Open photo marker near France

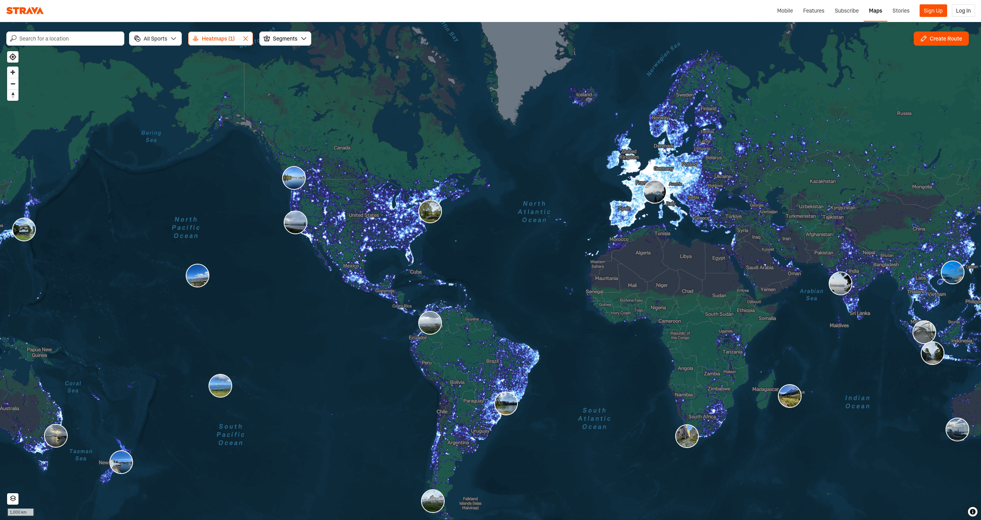pyautogui.click(x=654, y=192)
